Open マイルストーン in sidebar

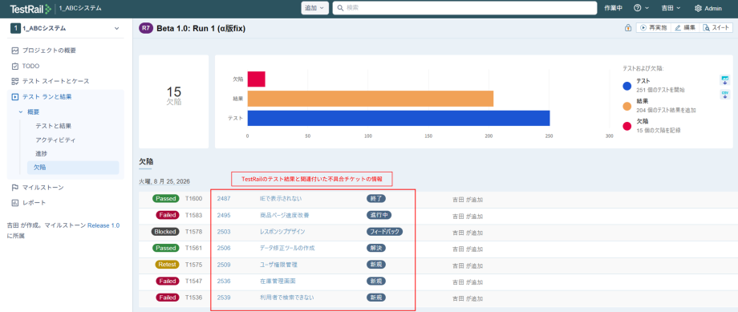tap(43, 188)
